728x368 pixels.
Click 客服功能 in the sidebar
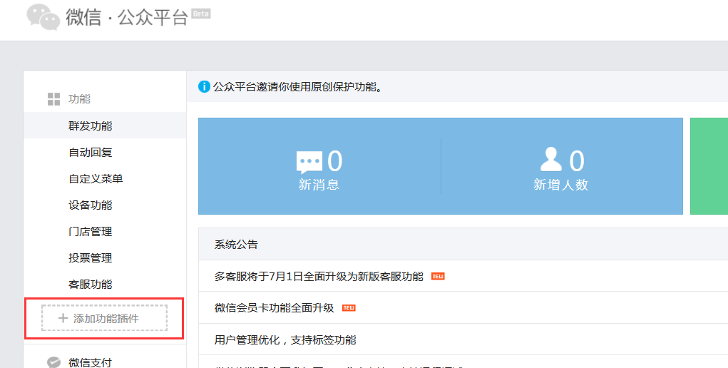coord(90,284)
